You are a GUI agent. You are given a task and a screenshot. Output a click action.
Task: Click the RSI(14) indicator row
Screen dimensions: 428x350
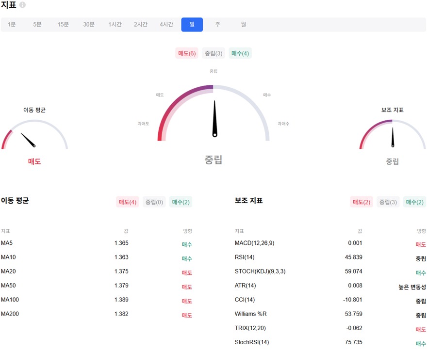point(248,257)
